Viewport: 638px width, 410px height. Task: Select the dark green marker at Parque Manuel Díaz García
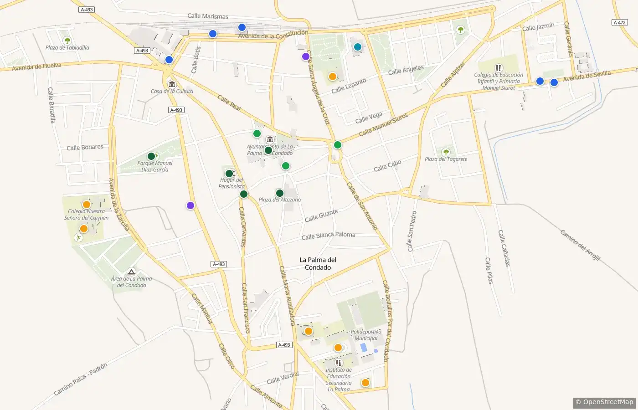[x=151, y=156]
